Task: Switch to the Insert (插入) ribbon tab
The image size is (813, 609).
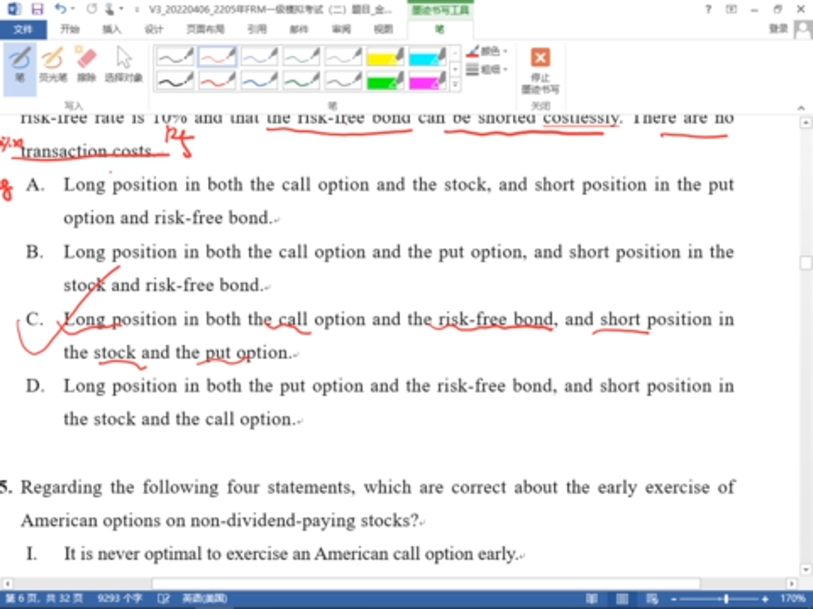Action: tap(112, 29)
